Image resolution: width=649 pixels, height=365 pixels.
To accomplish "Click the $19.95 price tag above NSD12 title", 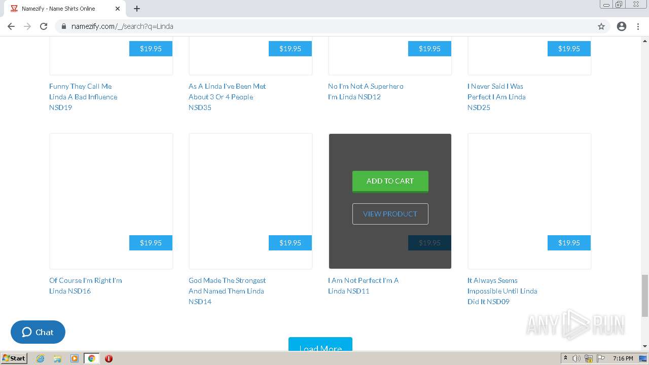I will click(x=429, y=49).
